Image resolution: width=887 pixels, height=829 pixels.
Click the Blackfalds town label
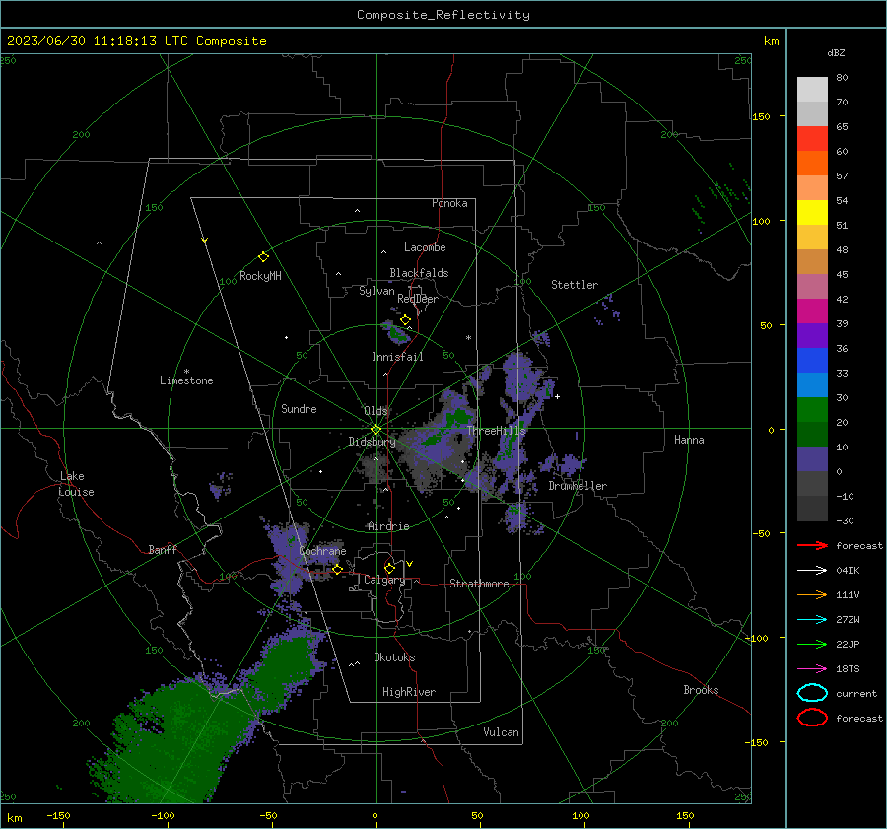click(x=419, y=273)
